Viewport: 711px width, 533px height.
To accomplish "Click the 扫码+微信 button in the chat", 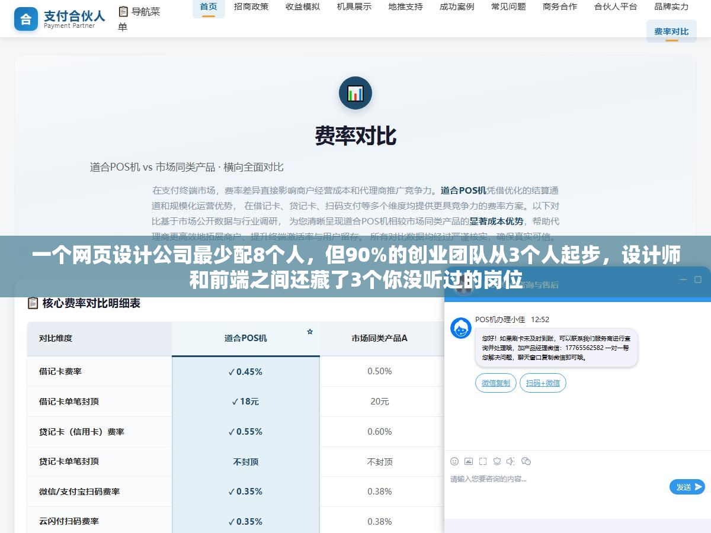I will 543,383.
